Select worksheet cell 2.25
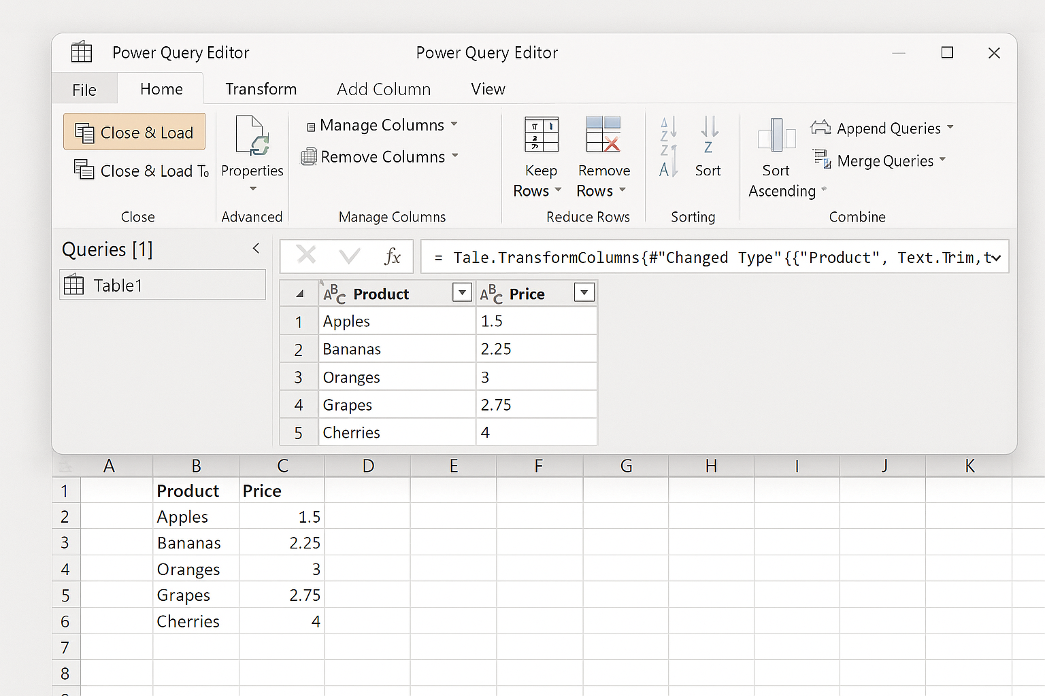The image size is (1045, 696). click(282, 542)
